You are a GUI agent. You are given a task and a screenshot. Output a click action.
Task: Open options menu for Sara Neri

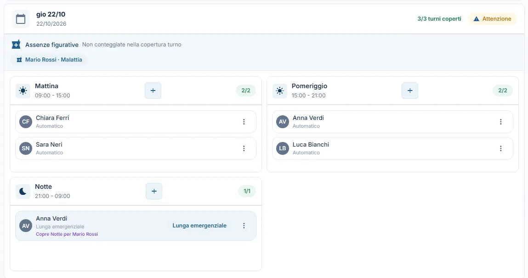pyautogui.click(x=244, y=148)
